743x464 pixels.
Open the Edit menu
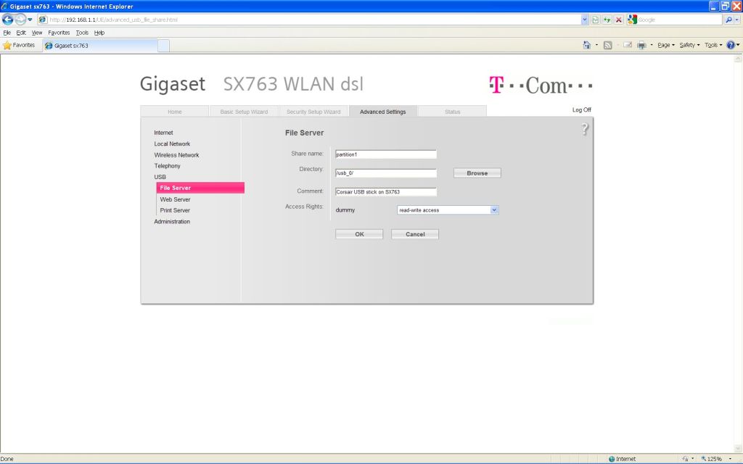point(21,33)
